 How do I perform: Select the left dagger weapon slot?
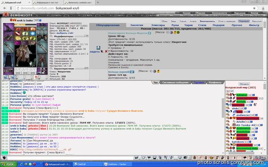8,47
